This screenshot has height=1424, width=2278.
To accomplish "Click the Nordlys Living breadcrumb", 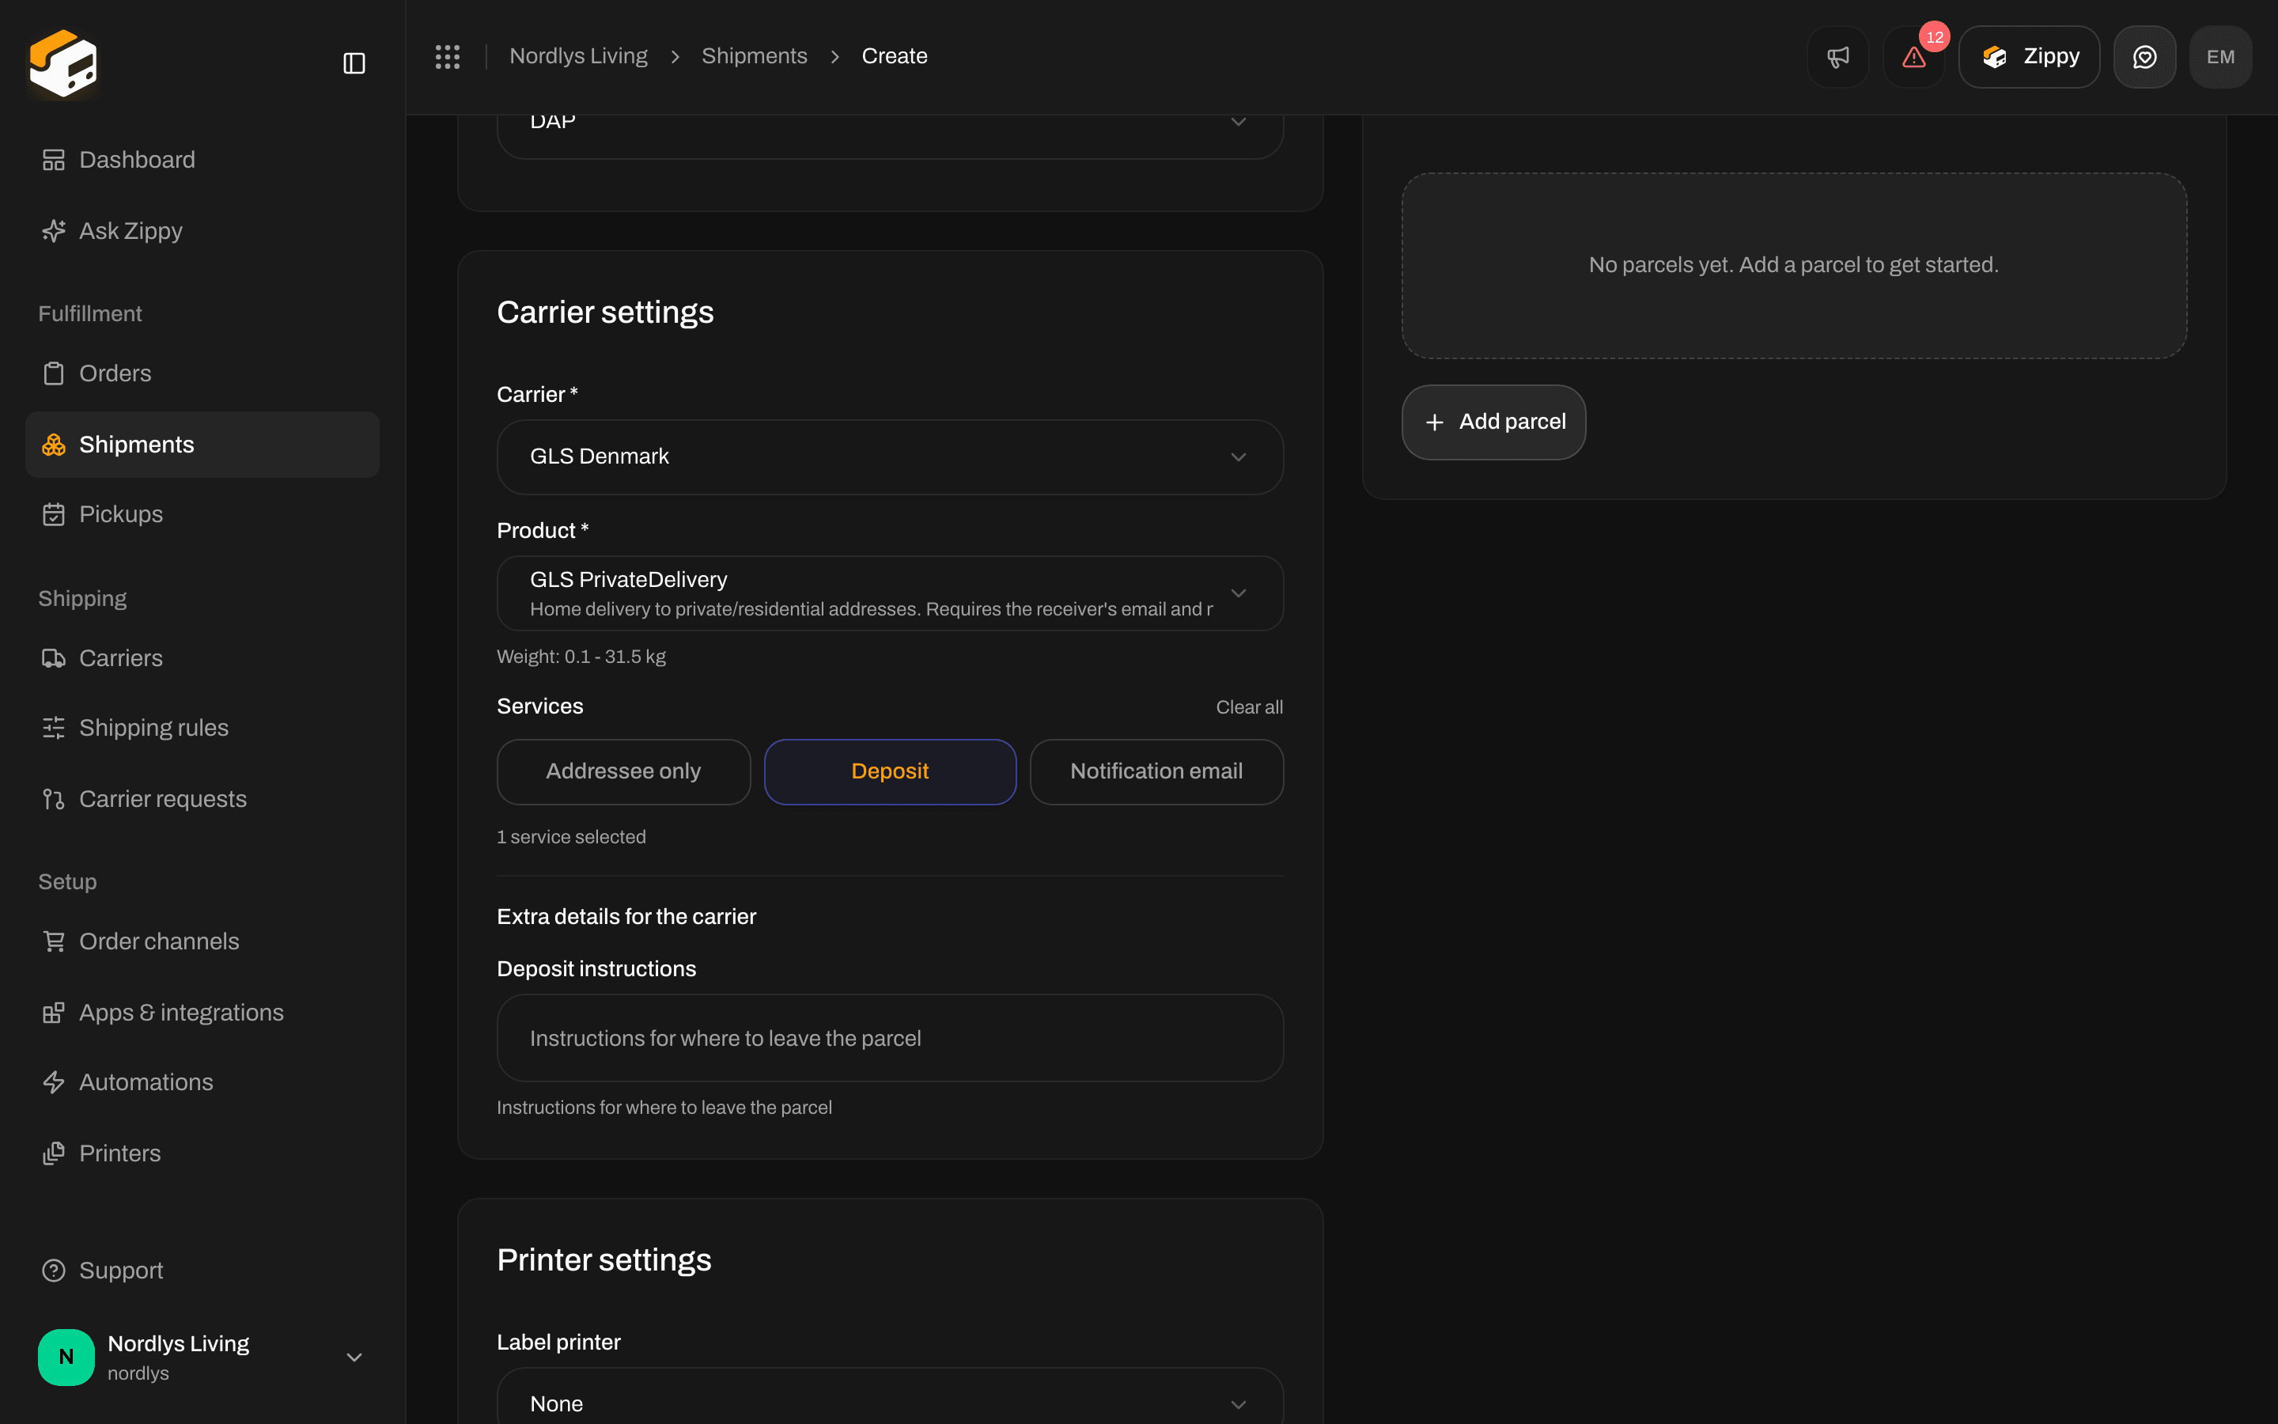I will click(x=578, y=56).
